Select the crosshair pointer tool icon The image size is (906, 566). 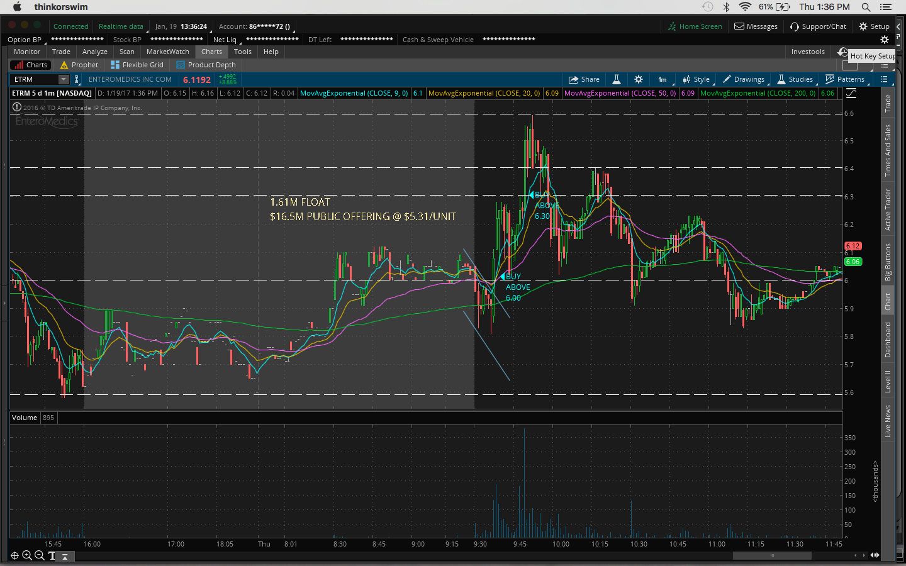14,555
